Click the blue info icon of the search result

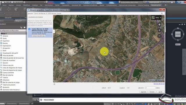click(x=29, y=29)
